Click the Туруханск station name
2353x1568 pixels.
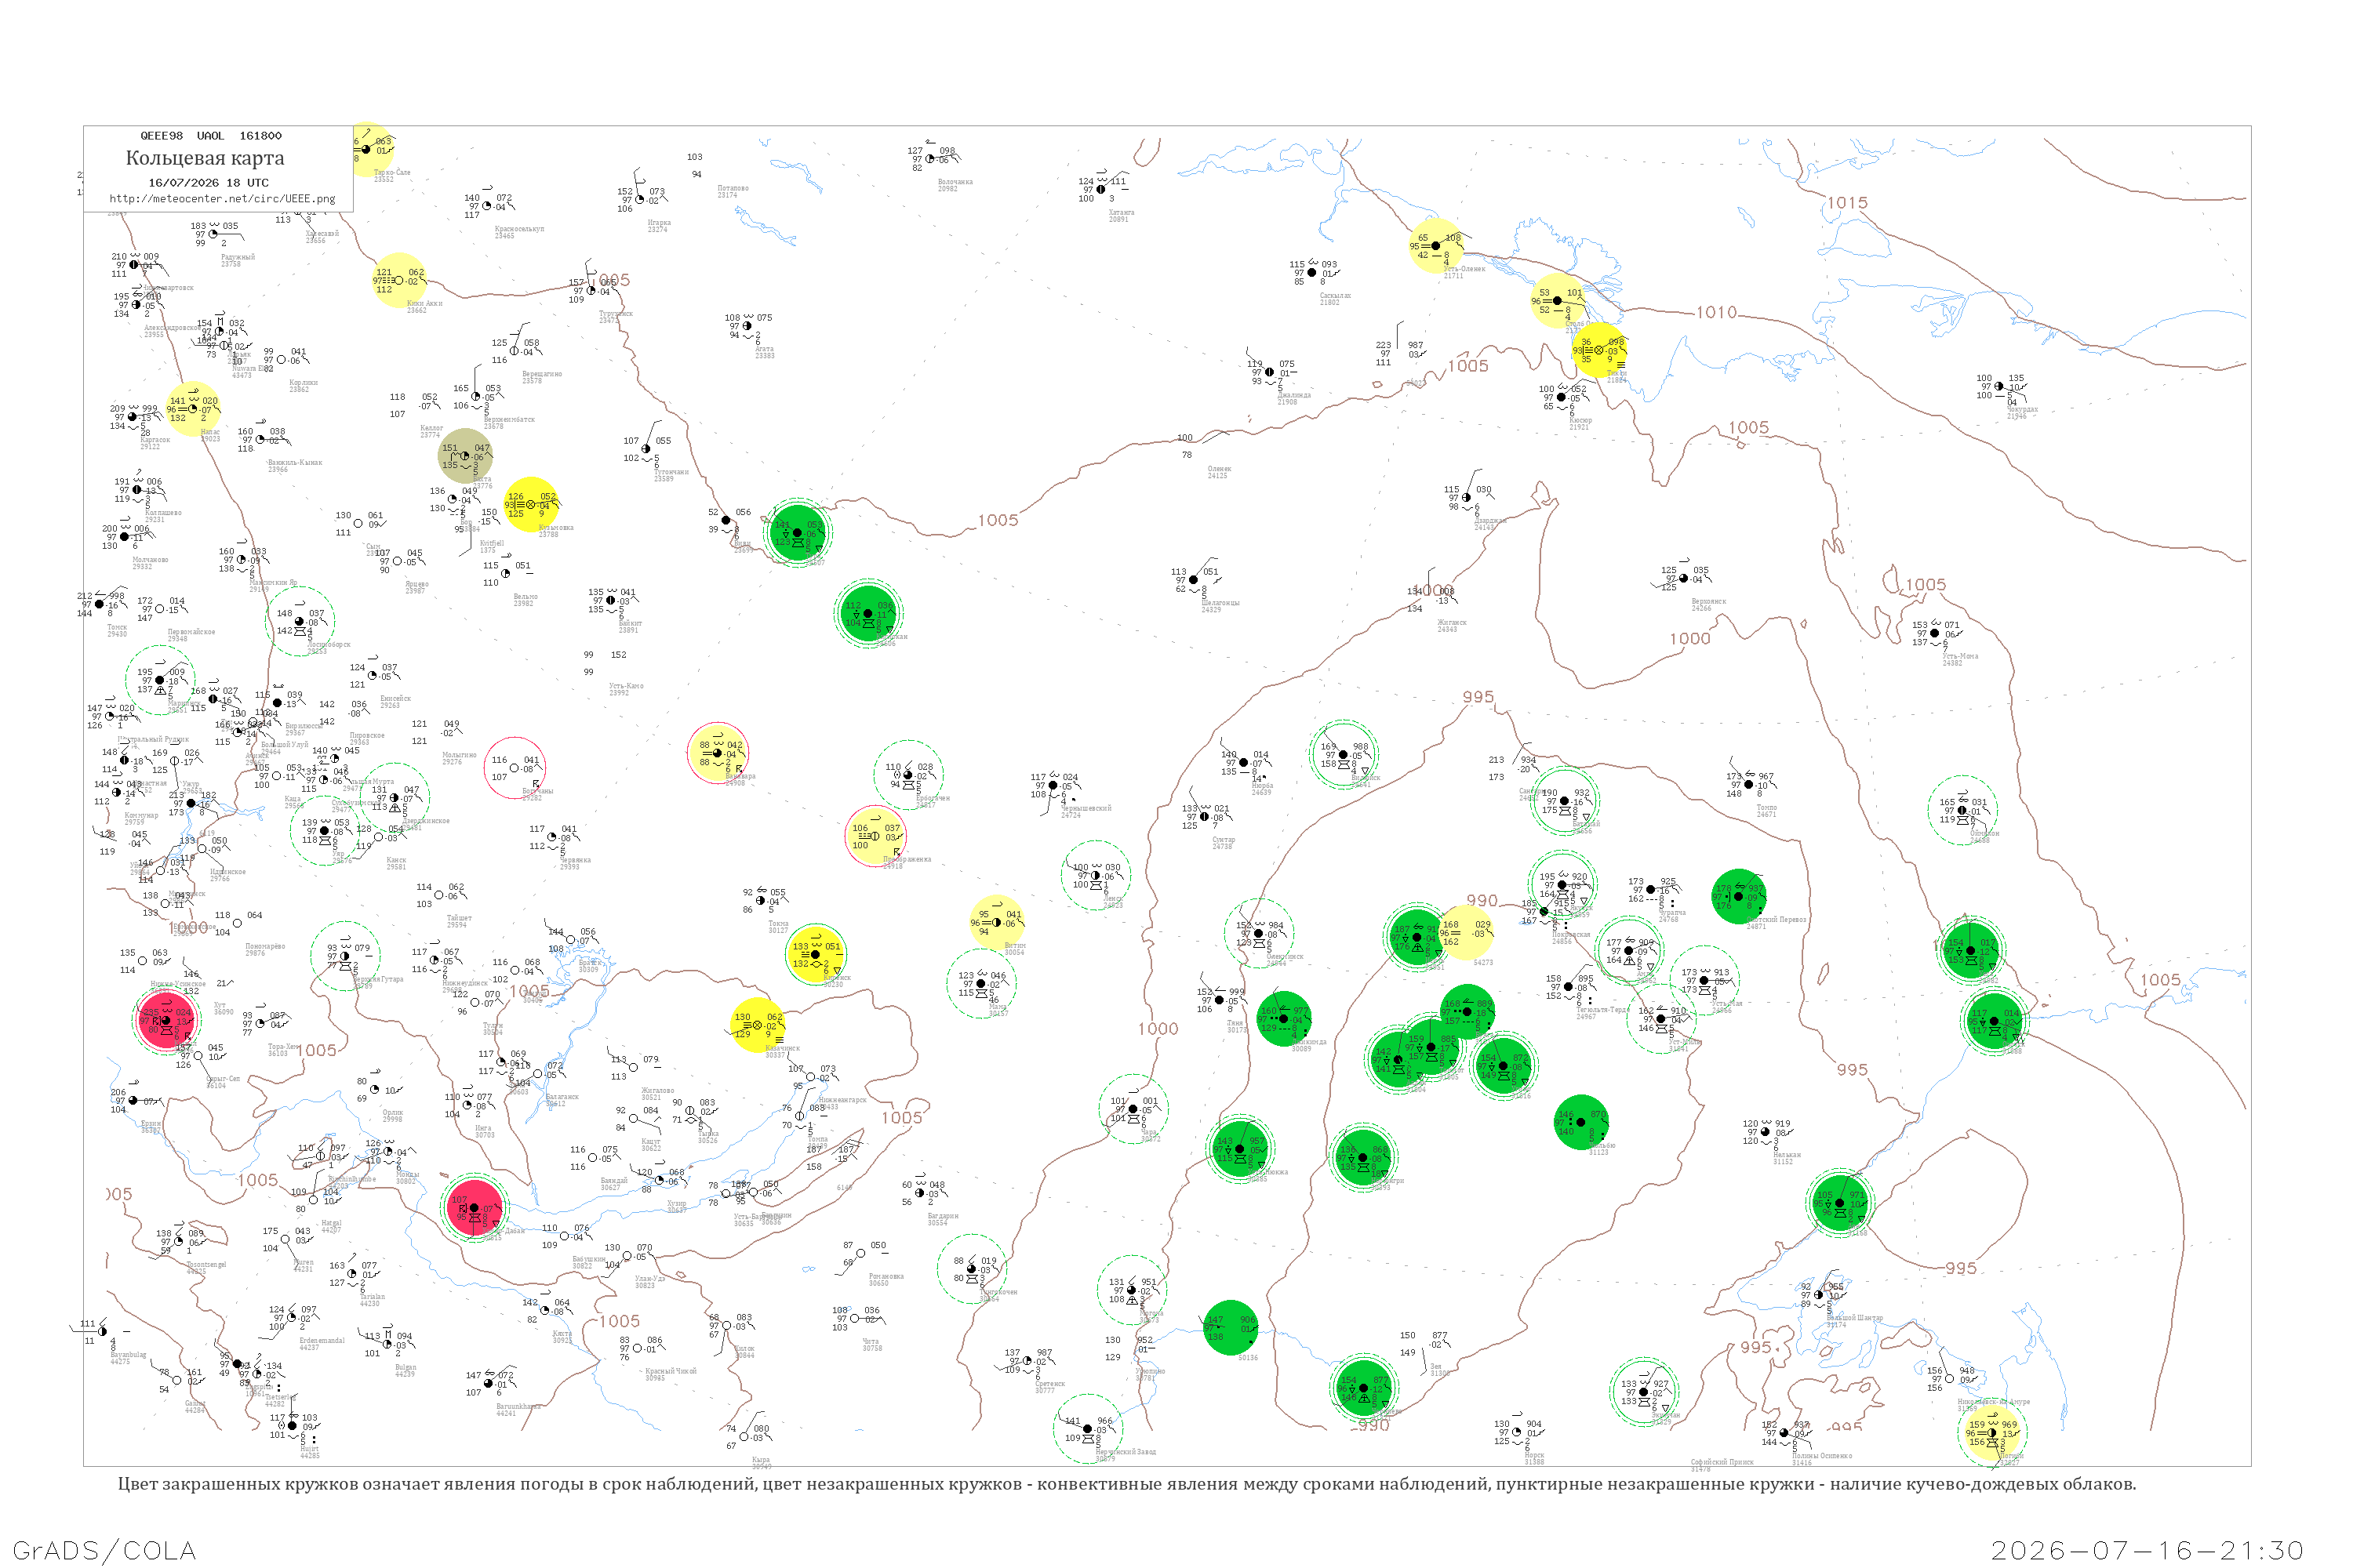[x=615, y=314]
